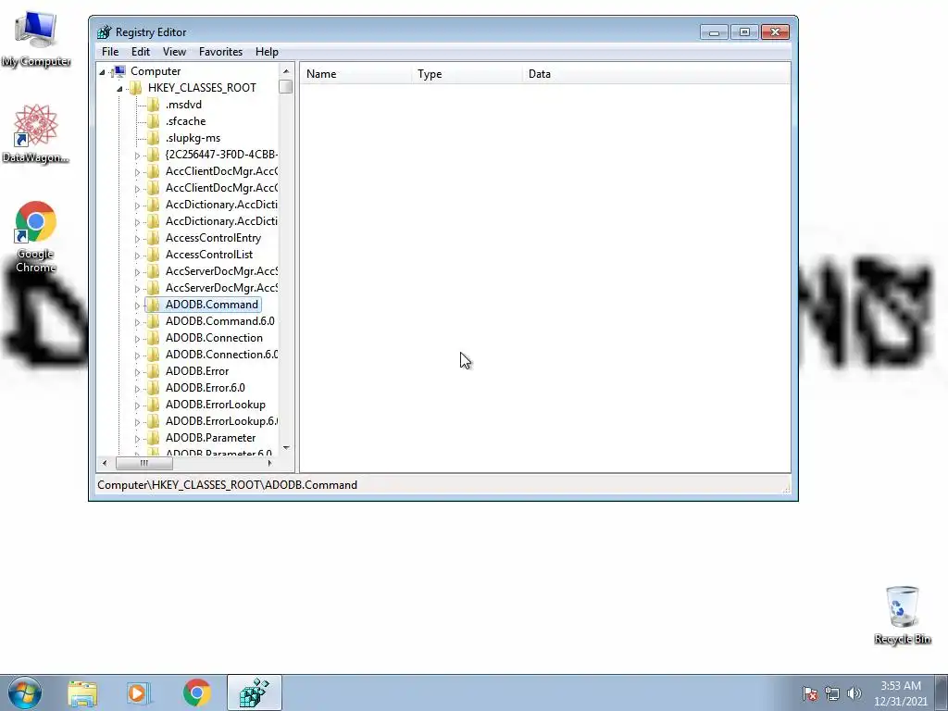This screenshot has width=948, height=711.
Task: Expand the ADODB.Error key arrow
Action: coord(137,372)
